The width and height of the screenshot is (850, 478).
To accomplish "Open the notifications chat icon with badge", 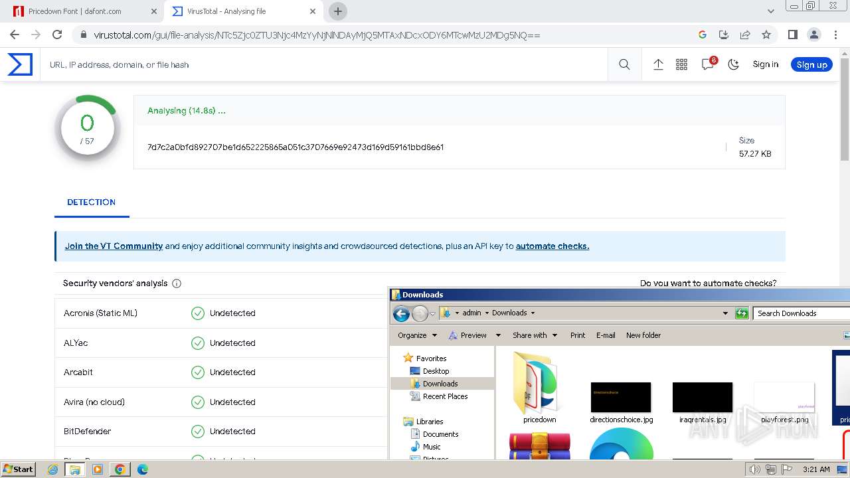I will (708, 64).
